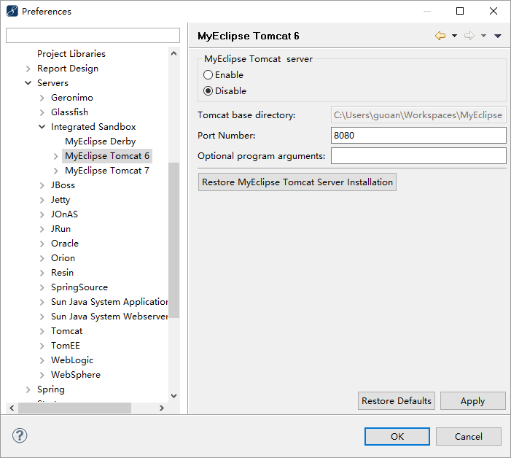The image size is (511, 458).
Task: Expand the Spring node
Action: 28,389
